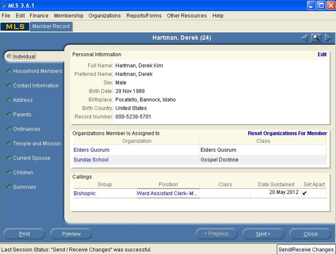Click the Male sex value
Viewport: 336px width, 254px height.
coord(121,82)
